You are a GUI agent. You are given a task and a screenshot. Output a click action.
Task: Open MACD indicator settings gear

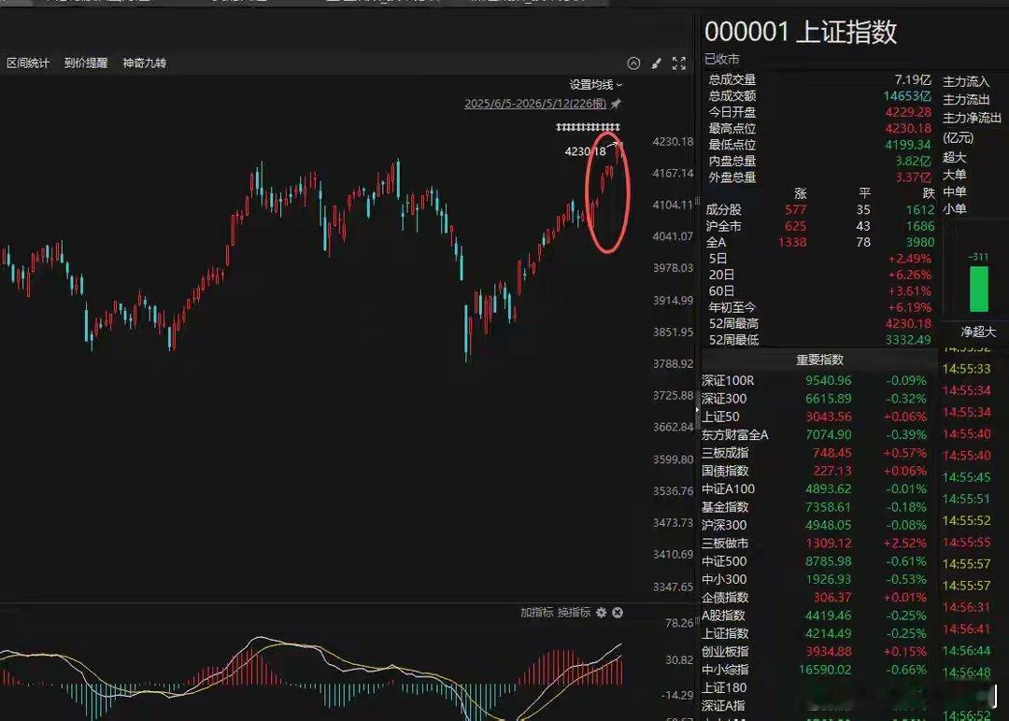(601, 613)
